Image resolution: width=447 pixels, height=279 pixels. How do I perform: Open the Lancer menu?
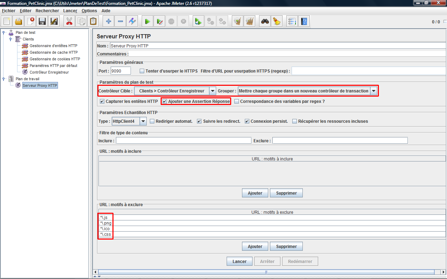[70, 11]
